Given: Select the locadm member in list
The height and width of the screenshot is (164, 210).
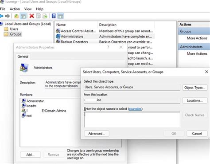Looking at the screenshot, I should click(x=29, y=106).
